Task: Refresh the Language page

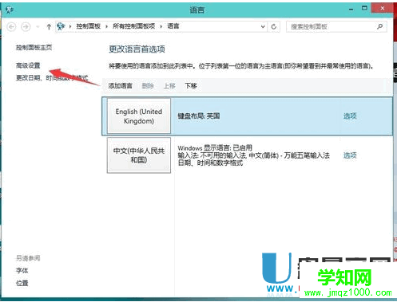Action: 273,26
